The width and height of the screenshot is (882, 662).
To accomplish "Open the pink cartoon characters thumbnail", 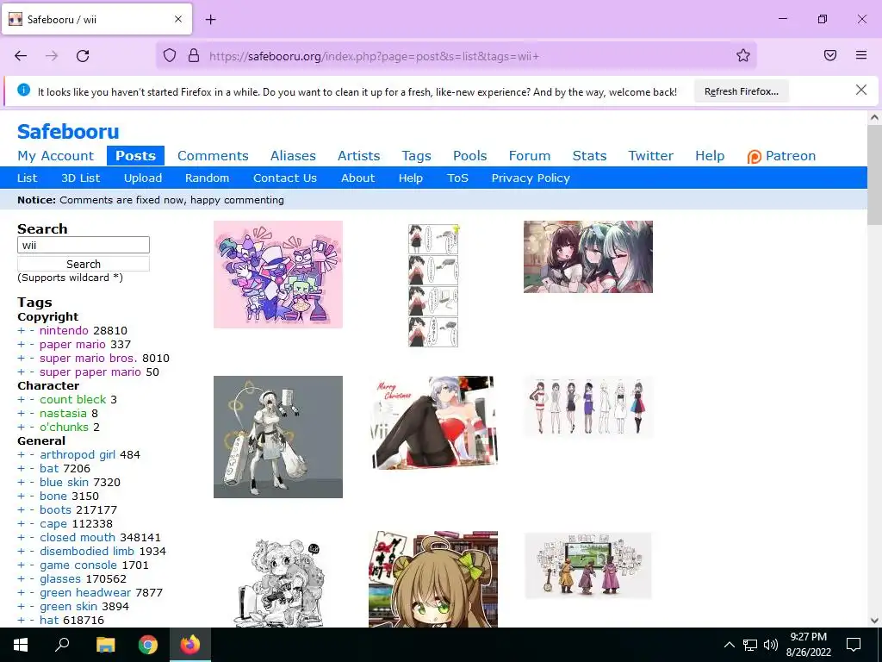I will (278, 274).
